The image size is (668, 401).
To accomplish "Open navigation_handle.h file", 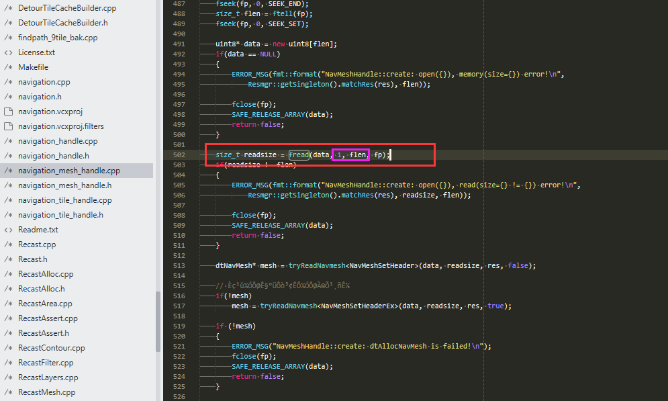I will point(53,156).
